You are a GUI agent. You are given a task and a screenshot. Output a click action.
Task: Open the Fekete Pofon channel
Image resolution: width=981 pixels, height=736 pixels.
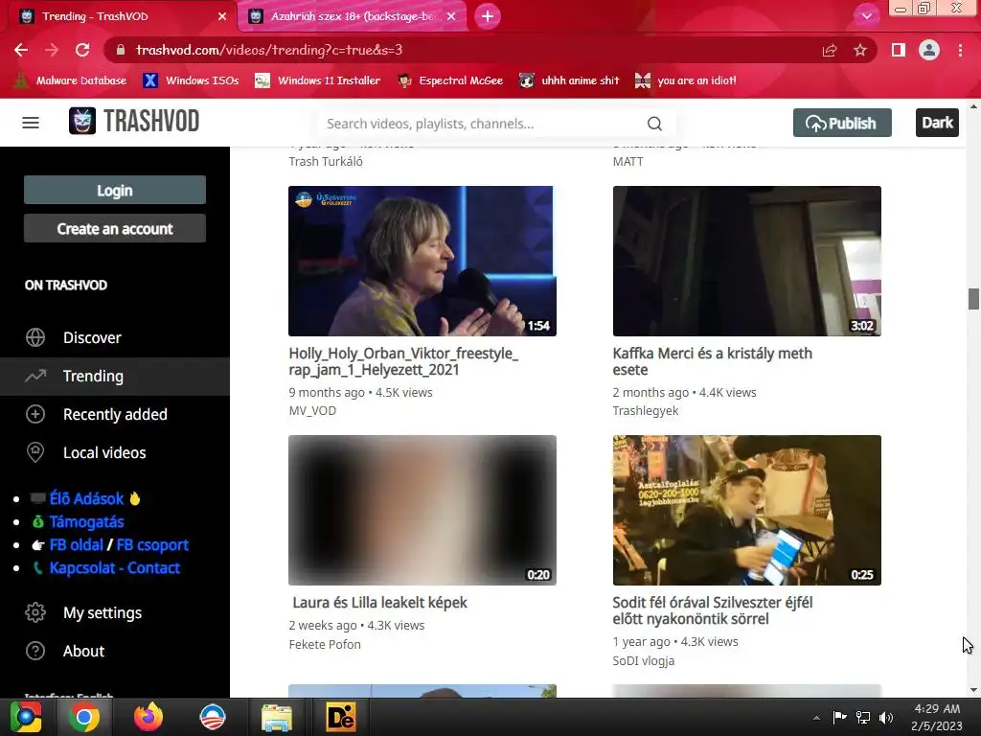[x=325, y=644]
